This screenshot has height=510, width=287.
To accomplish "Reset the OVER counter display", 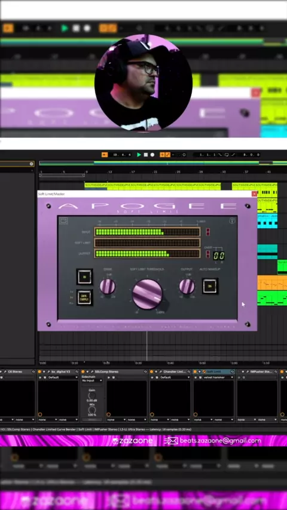I will (219, 256).
